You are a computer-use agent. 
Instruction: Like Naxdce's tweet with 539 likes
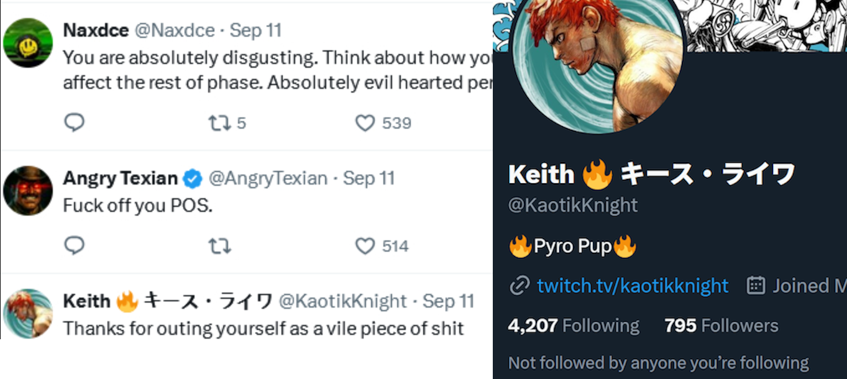coord(365,123)
